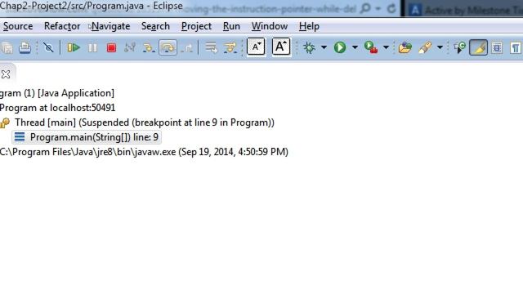
Task: Click the browser refresh icon
Action: tap(391, 8)
